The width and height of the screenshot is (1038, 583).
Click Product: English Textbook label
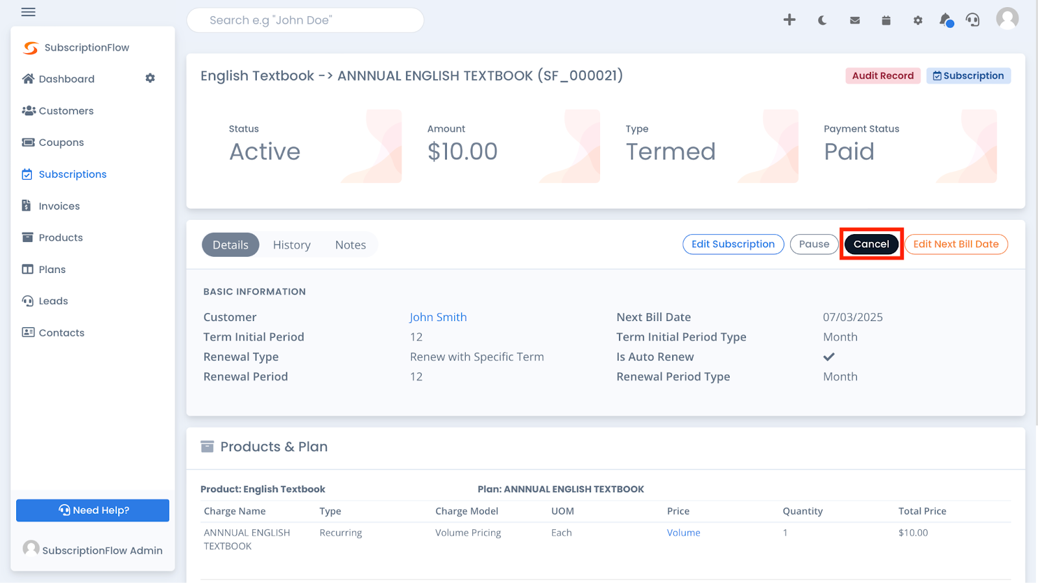[x=263, y=489]
